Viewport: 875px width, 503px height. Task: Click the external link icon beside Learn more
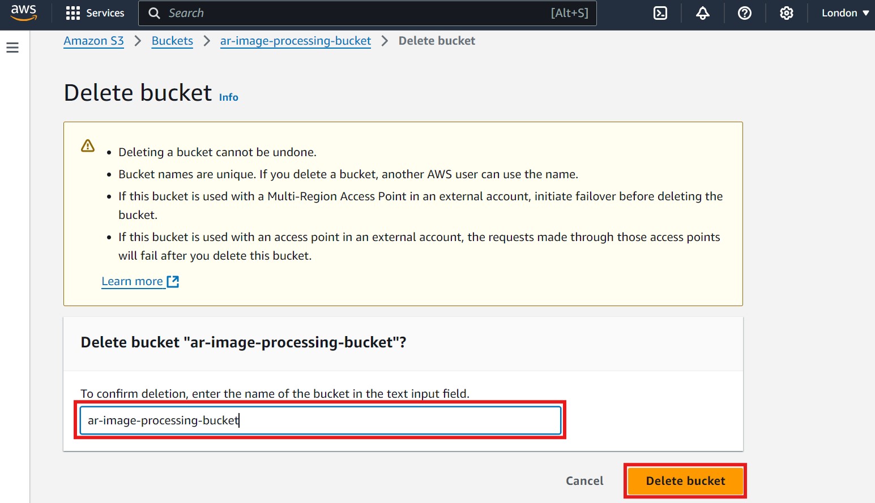(x=173, y=281)
